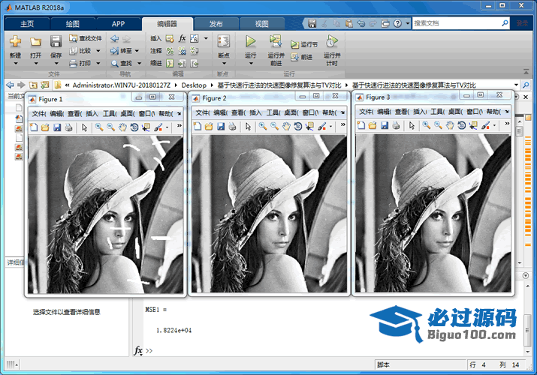The height and width of the screenshot is (375, 537).
Task: Click the restored image in Figure 2
Action: pyautogui.click(x=269, y=214)
